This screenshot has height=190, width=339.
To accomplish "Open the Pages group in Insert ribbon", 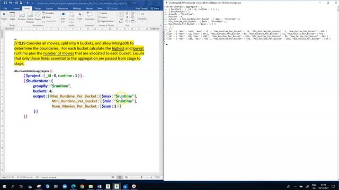I will pyautogui.click(x=4, y=17).
